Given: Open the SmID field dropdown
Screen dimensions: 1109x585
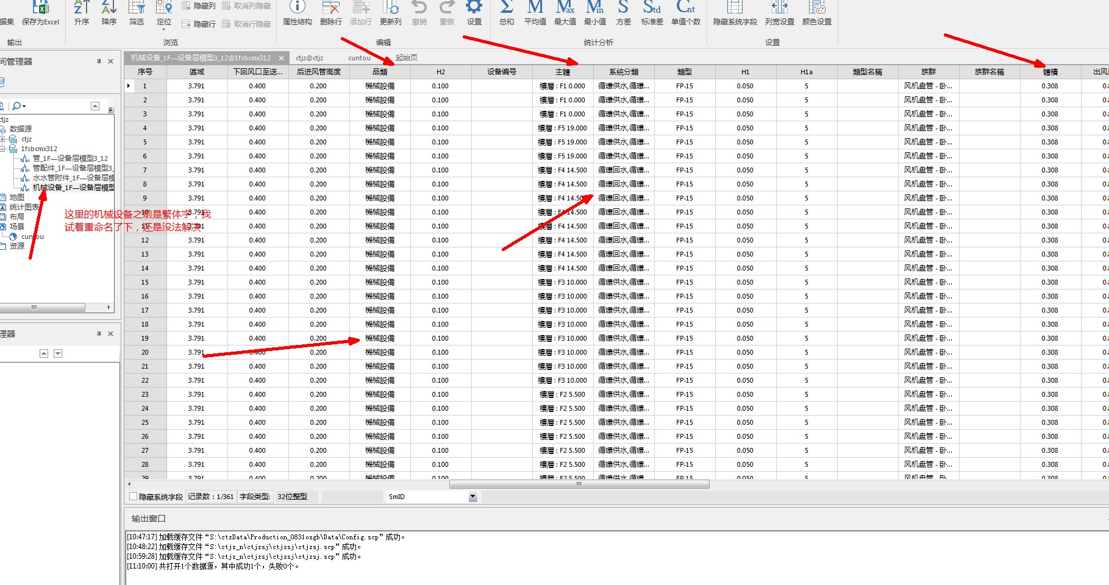Looking at the screenshot, I should 472,497.
